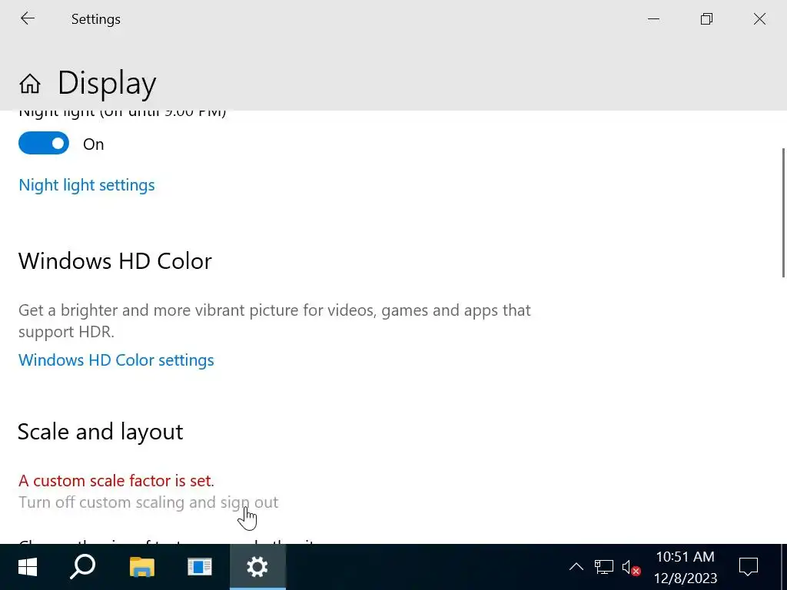Restore down the Settings window
The width and height of the screenshot is (787, 590).
coord(707,19)
